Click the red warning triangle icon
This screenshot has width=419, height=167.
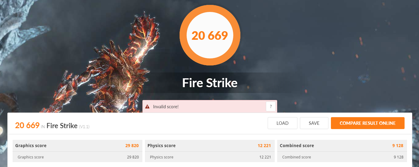(x=147, y=106)
